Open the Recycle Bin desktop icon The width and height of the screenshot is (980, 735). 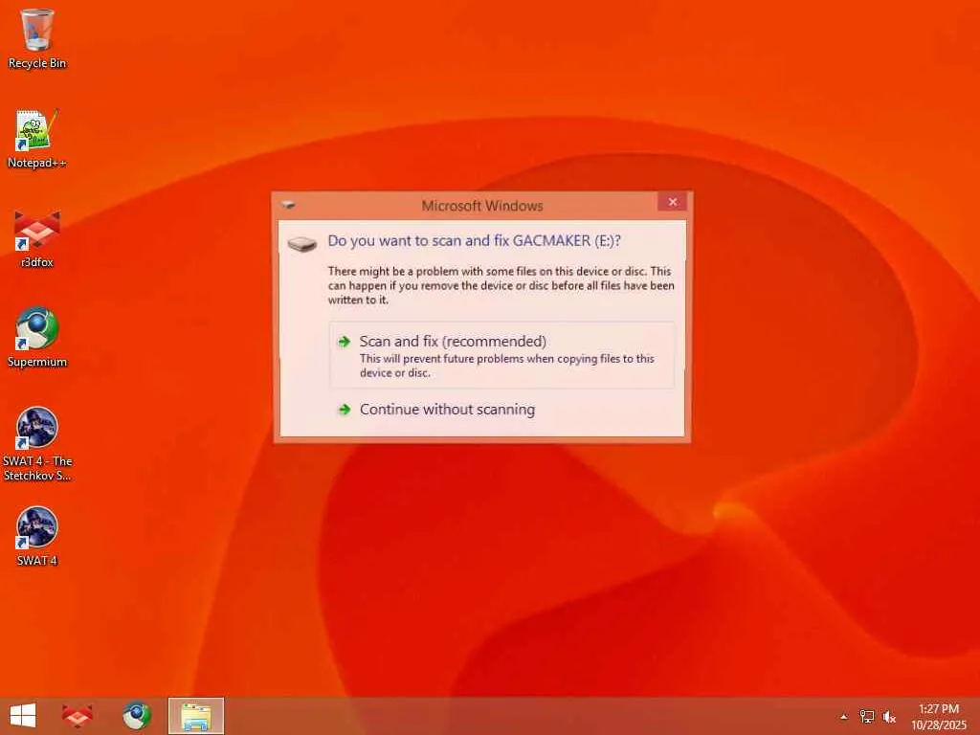[37, 38]
